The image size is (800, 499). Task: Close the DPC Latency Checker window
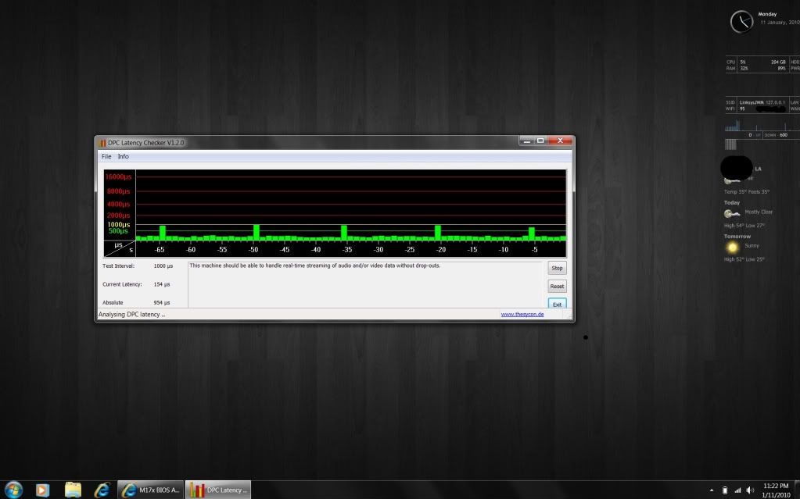560,141
